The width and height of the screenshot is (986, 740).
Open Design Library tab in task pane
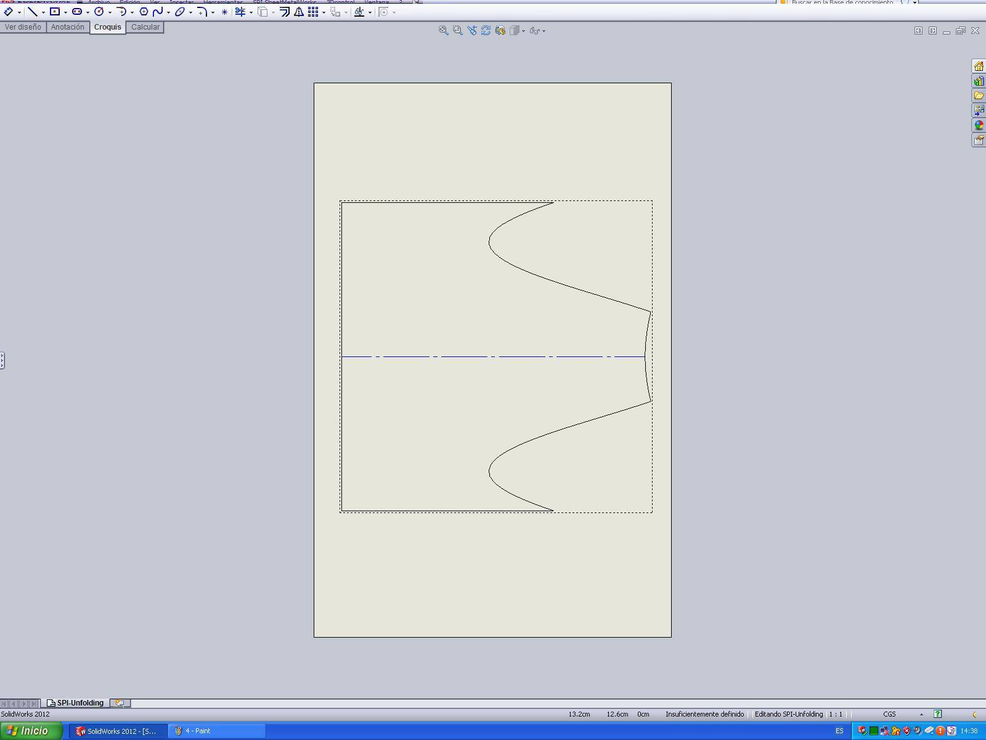pyautogui.click(x=979, y=81)
